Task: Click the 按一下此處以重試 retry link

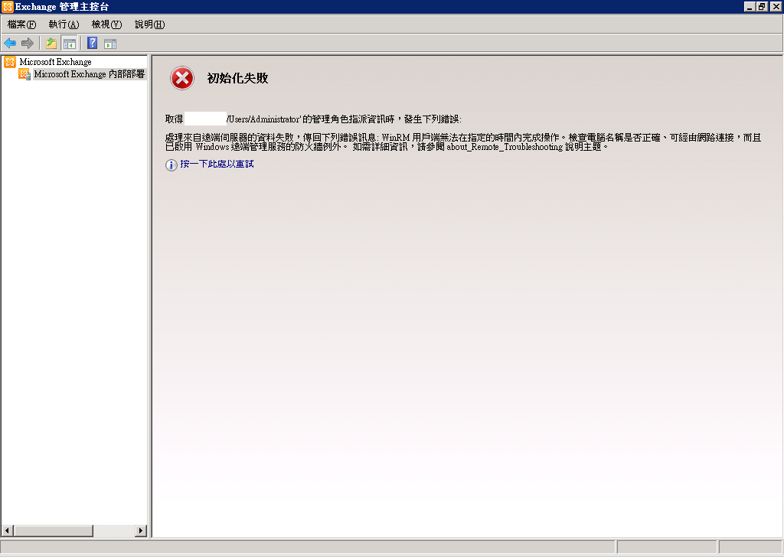Action: point(217,164)
